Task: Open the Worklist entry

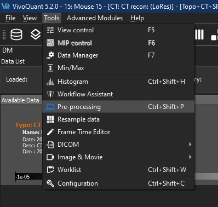Action: pos(118,170)
